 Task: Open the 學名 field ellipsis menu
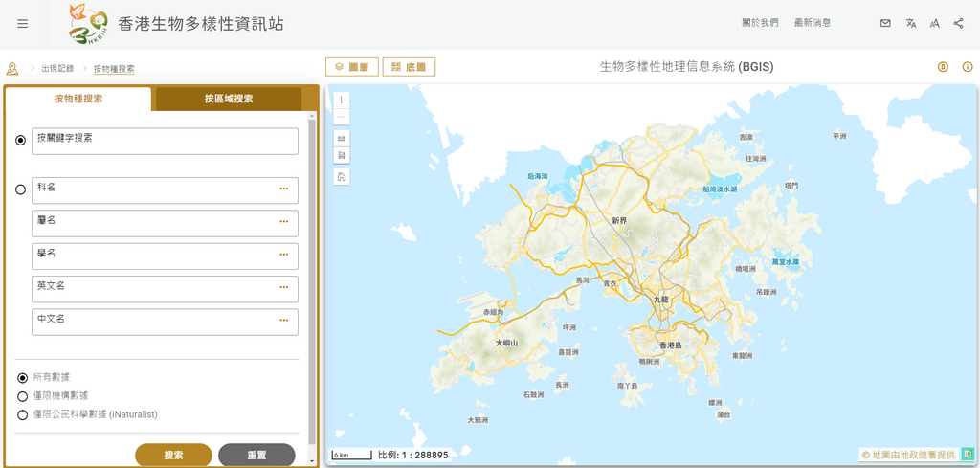click(x=283, y=255)
